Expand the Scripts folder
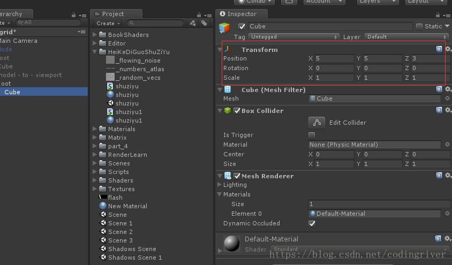This screenshot has height=265, width=452. (95, 172)
